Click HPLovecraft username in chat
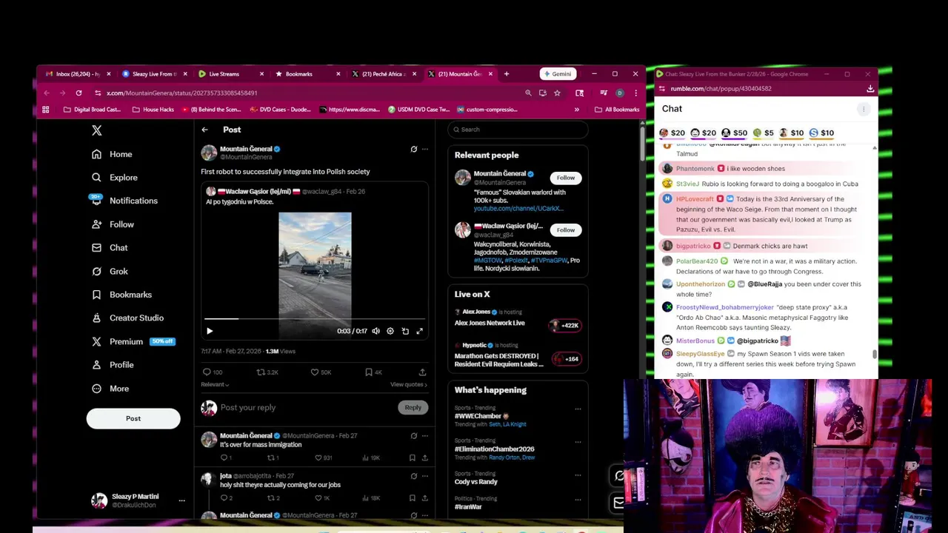The image size is (948, 533). [695, 199]
